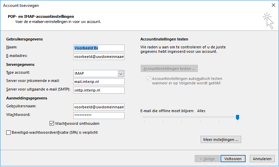279x167 pixels.
Task: Click the 'Naam:' label
Action: [x=12, y=47]
